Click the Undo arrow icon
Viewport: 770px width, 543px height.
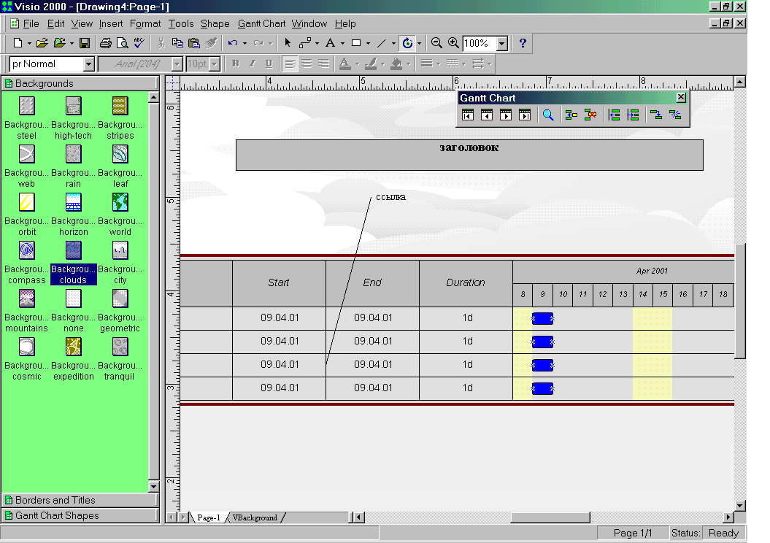click(233, 43)
